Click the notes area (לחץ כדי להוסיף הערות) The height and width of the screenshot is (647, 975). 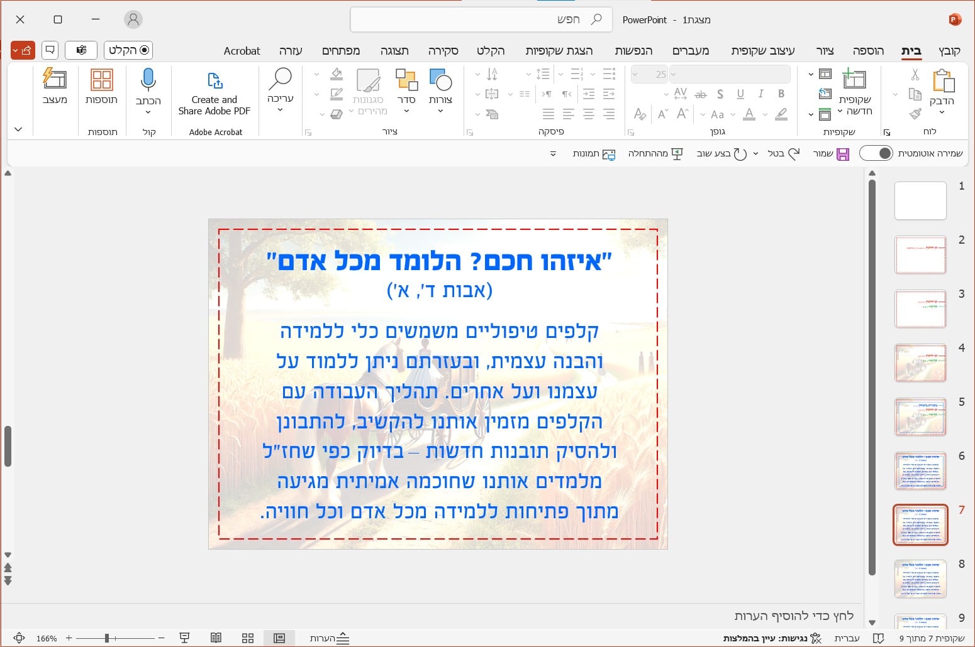tap(794, 616)
